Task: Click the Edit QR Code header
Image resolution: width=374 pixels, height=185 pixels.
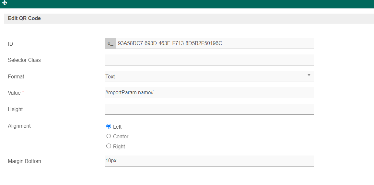Action: click(24, 18)
